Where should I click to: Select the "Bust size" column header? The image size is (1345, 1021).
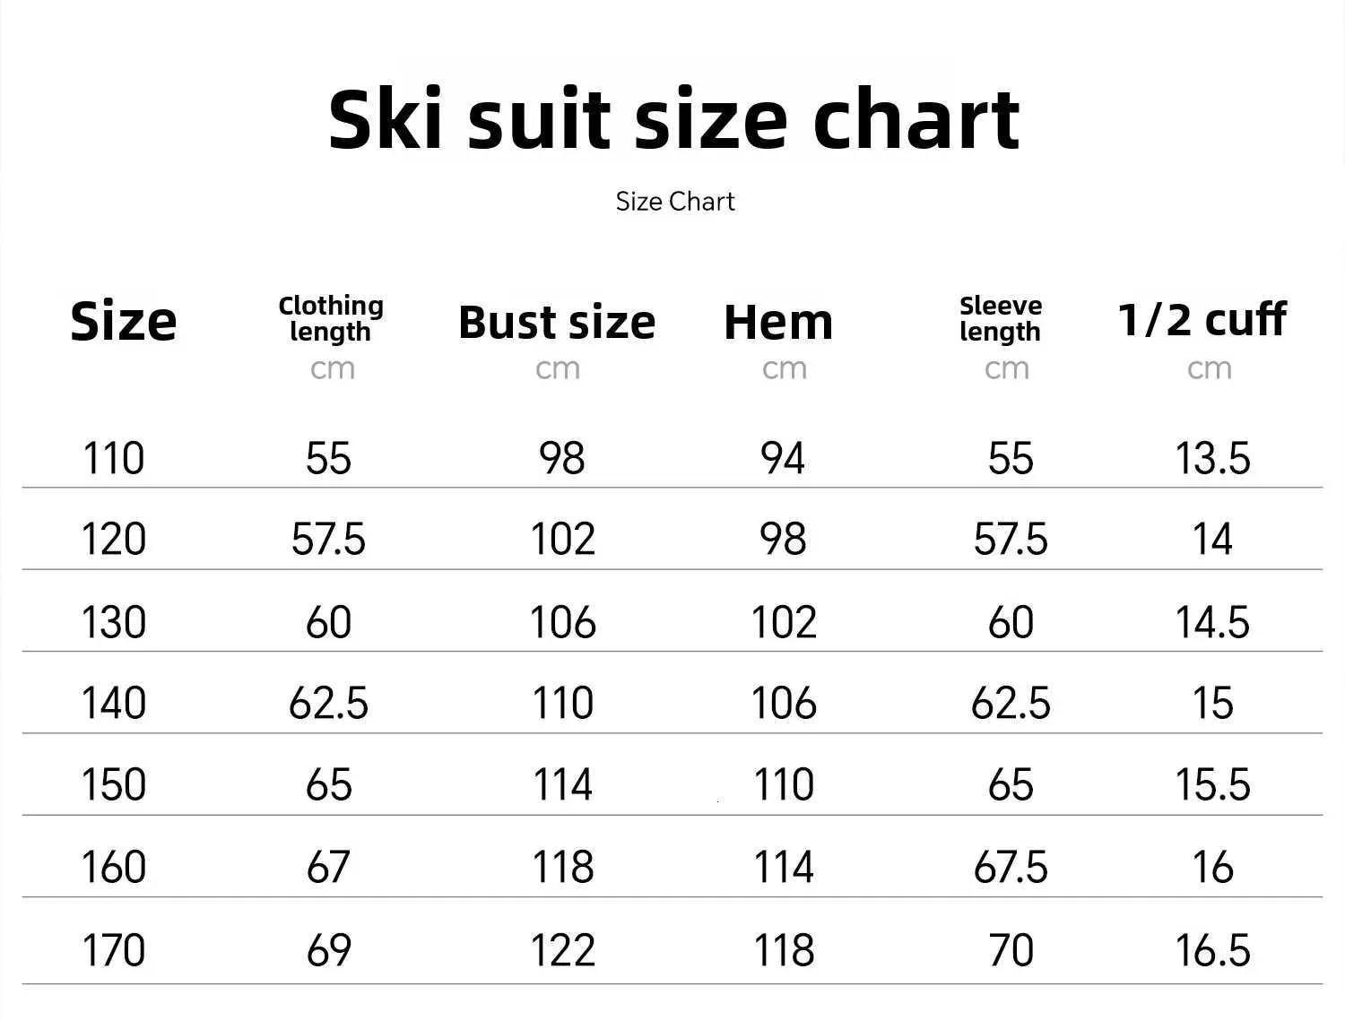557,323
